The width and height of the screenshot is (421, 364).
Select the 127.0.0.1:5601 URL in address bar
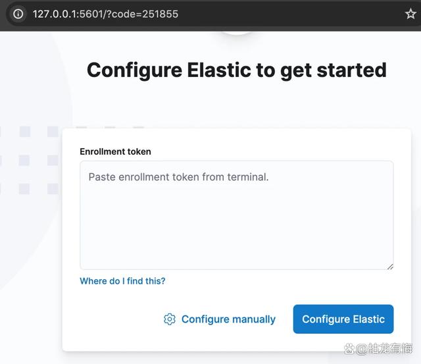coord(68,14)
